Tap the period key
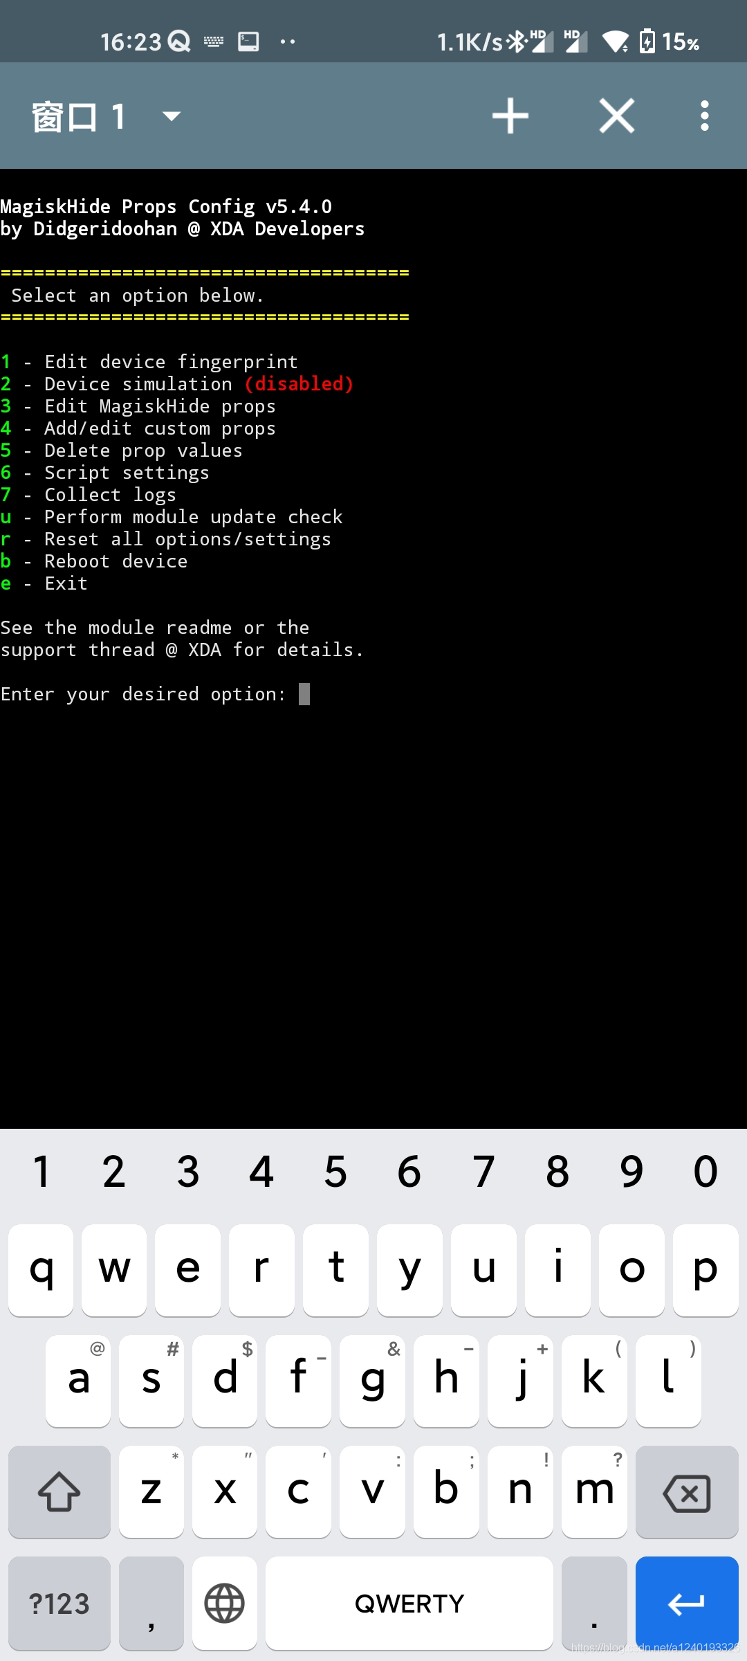The image size is (747, 1661). pos(594,1603)
